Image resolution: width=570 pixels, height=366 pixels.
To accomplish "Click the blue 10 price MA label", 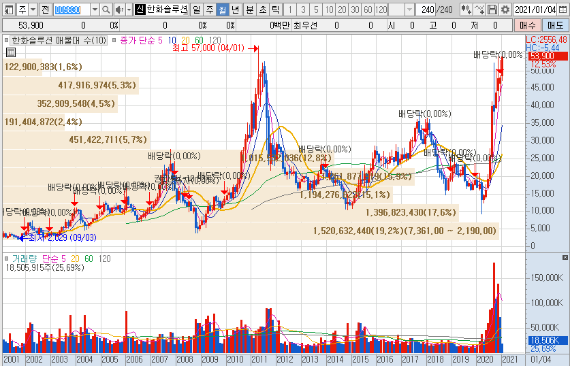I will [x=172, y=40].
